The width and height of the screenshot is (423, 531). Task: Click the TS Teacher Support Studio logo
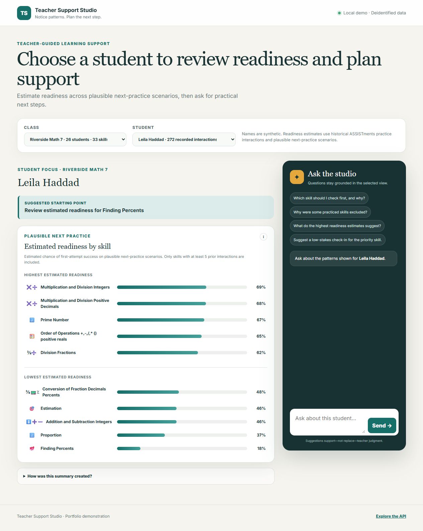tap(24, 13)
